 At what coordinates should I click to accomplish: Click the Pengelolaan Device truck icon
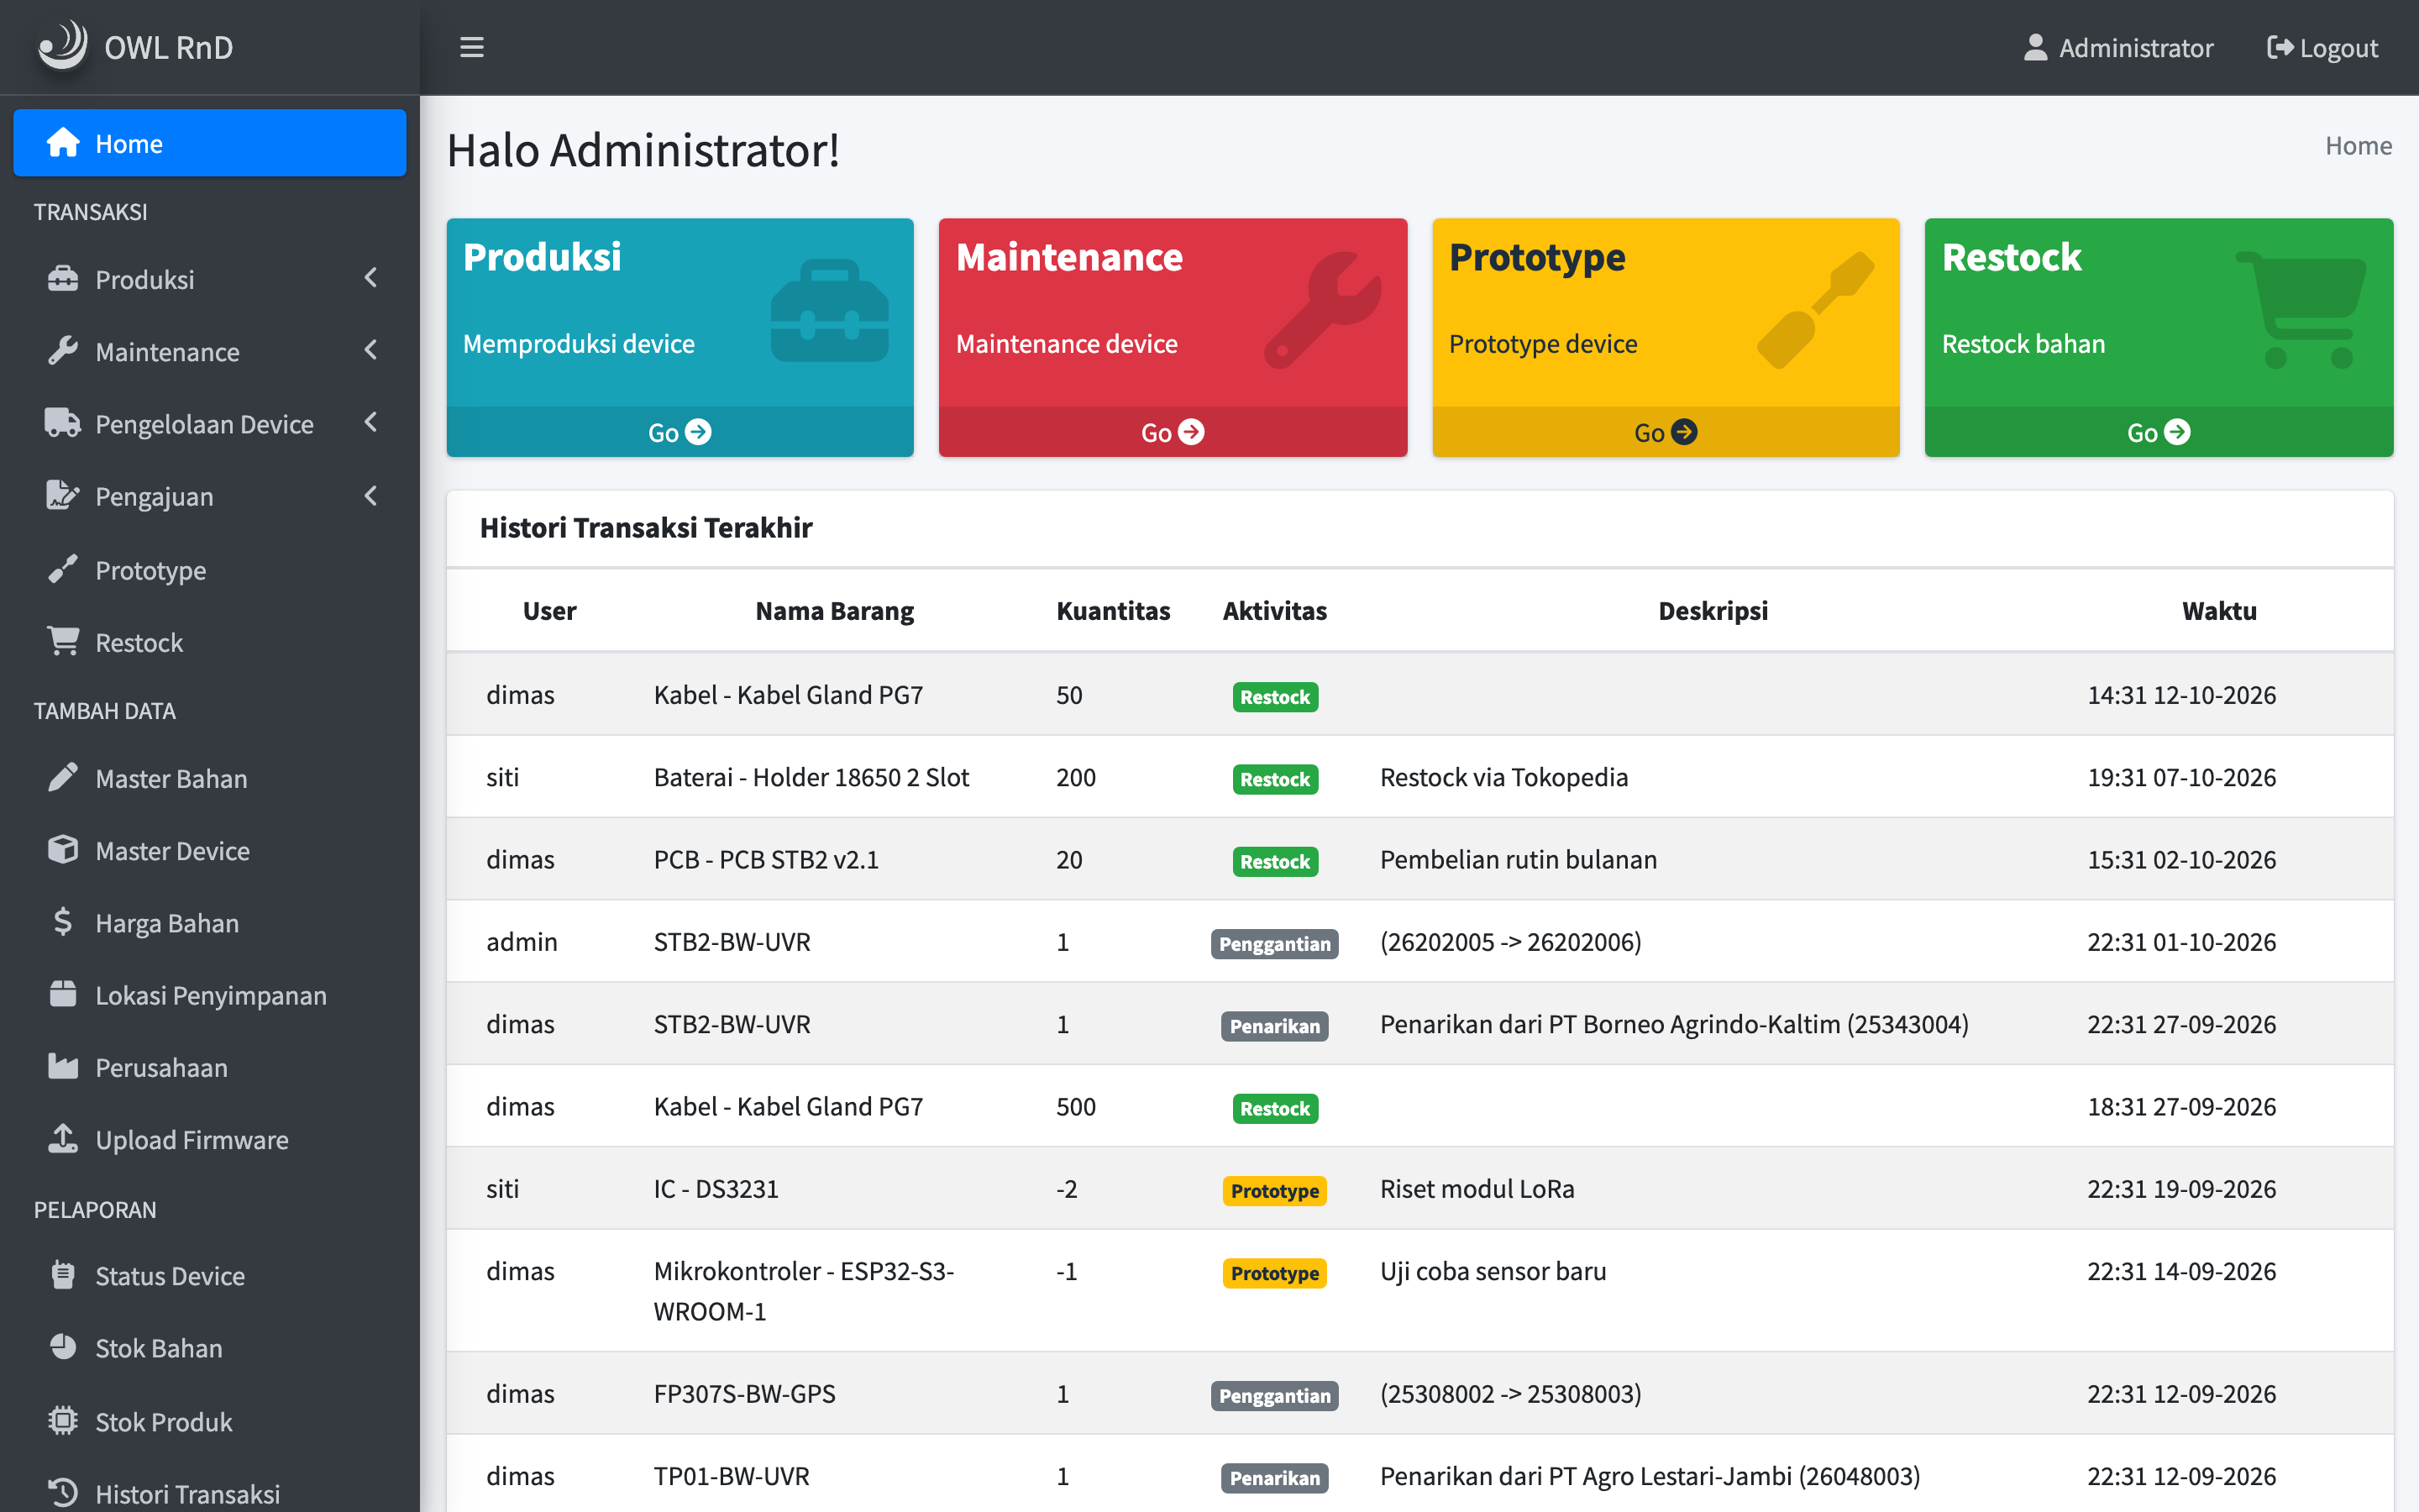pos(63,423)
